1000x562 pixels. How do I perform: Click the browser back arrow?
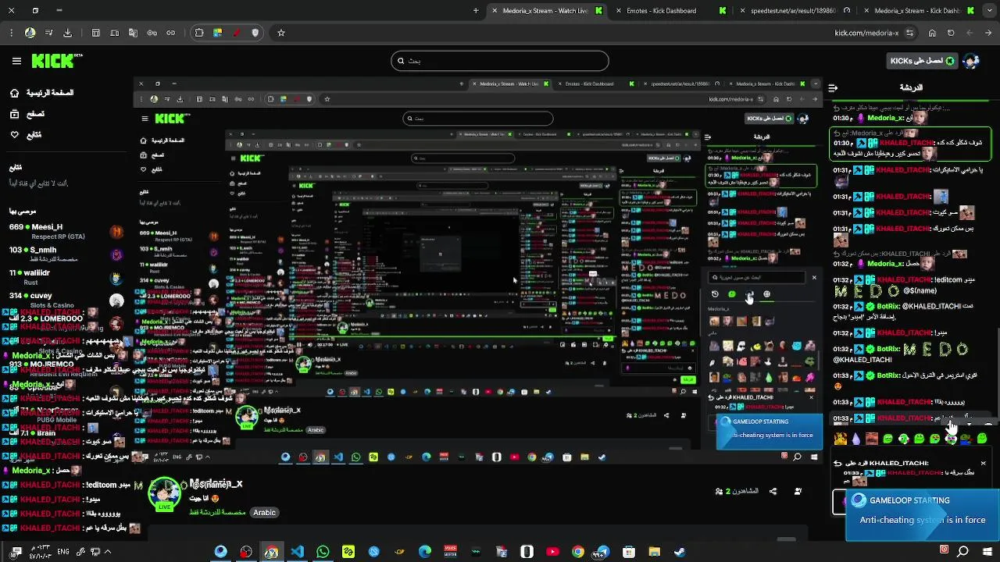pyautogui.click(x=988, y=33)
